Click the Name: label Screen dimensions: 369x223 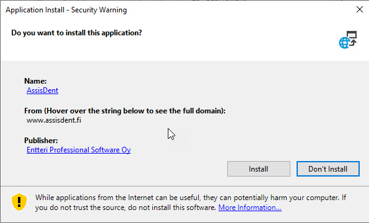35,81
